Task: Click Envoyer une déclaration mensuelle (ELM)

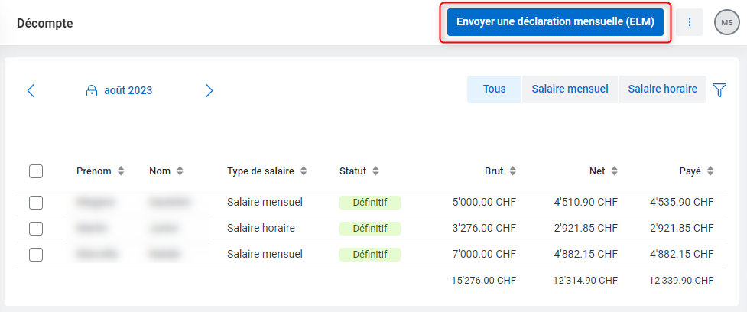Action: (x=555, y=22)
